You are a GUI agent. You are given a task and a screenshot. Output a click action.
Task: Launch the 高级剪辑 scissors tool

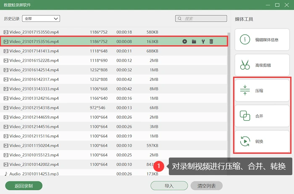262,65
